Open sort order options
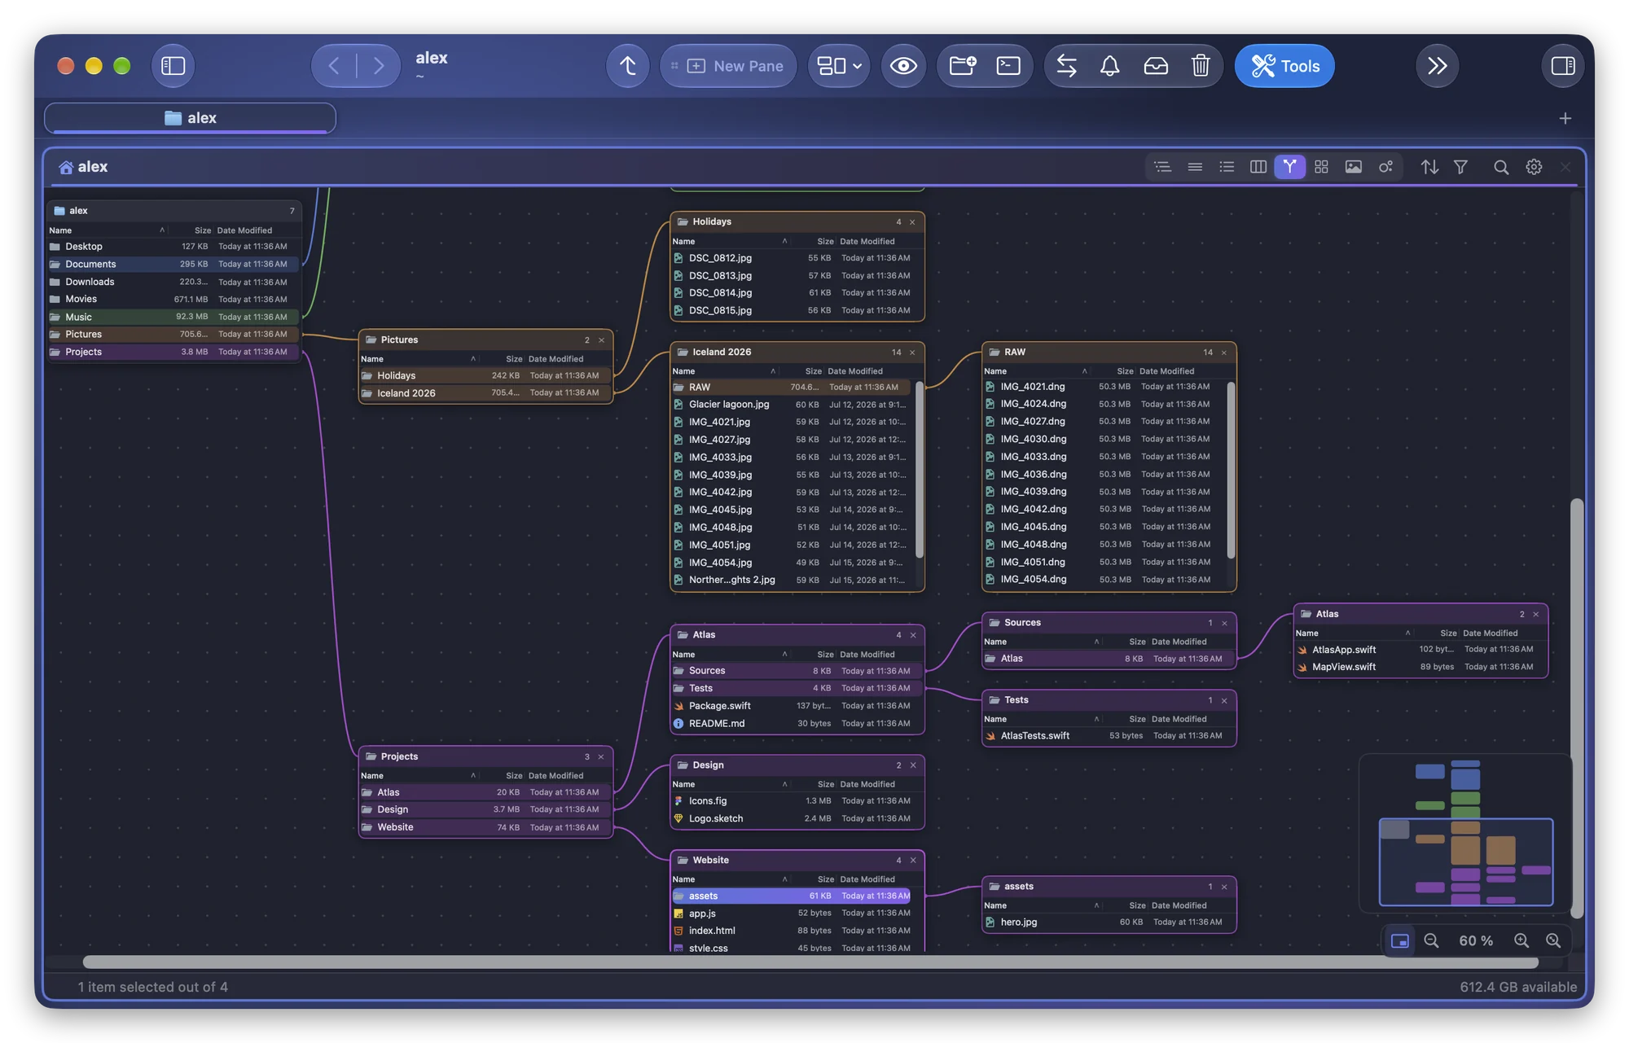1629x1043 pixels. pos(1429,167)
